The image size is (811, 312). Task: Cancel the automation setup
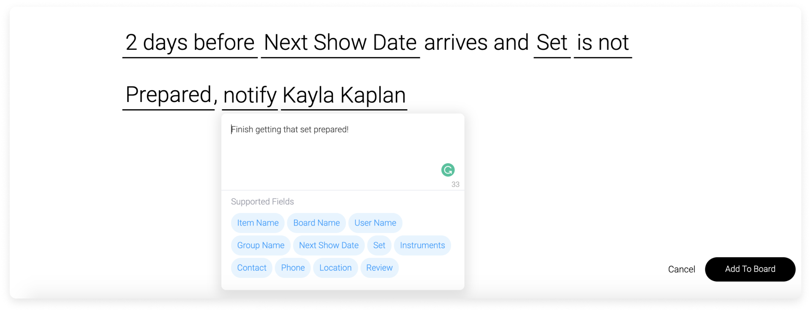(x=681, y=269)
